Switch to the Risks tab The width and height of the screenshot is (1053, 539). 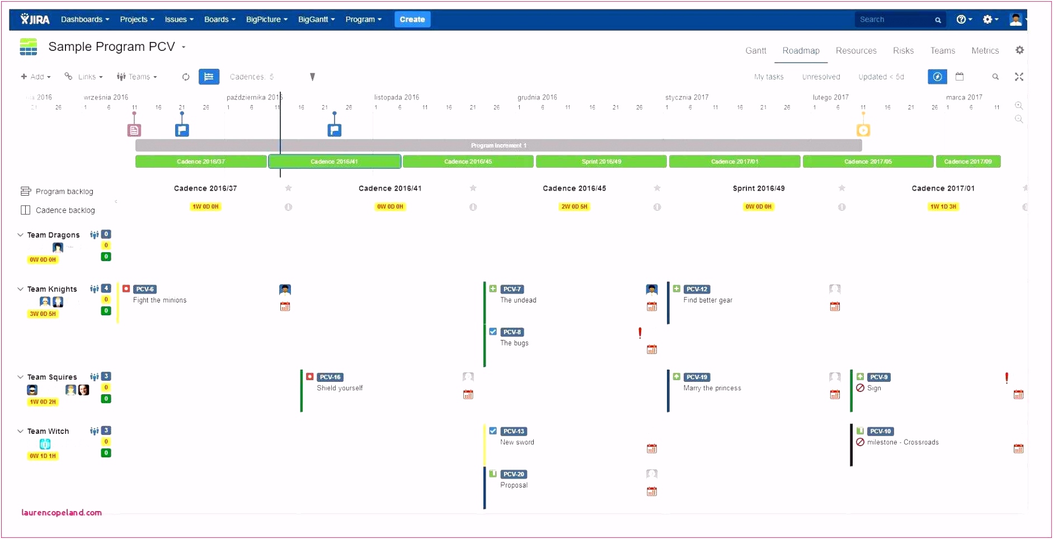point(903,50)
